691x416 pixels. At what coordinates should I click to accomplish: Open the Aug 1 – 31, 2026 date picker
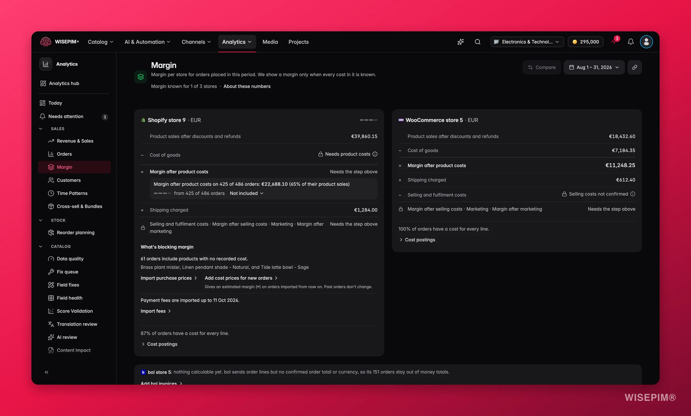(594, 67)
